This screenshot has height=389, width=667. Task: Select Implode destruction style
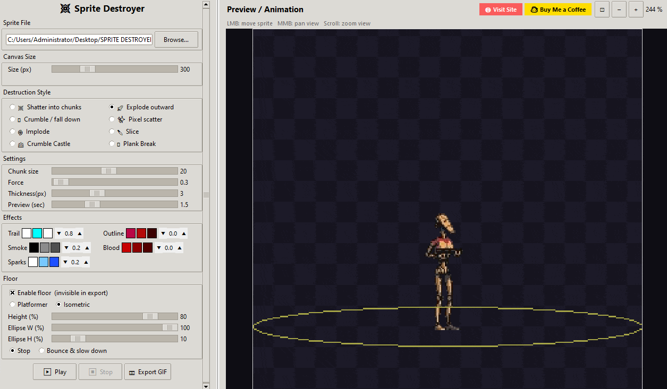[x=13, y=132]
